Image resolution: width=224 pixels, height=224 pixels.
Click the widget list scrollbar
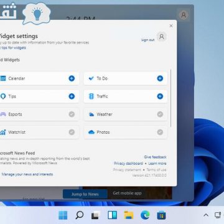click(170, 98)
